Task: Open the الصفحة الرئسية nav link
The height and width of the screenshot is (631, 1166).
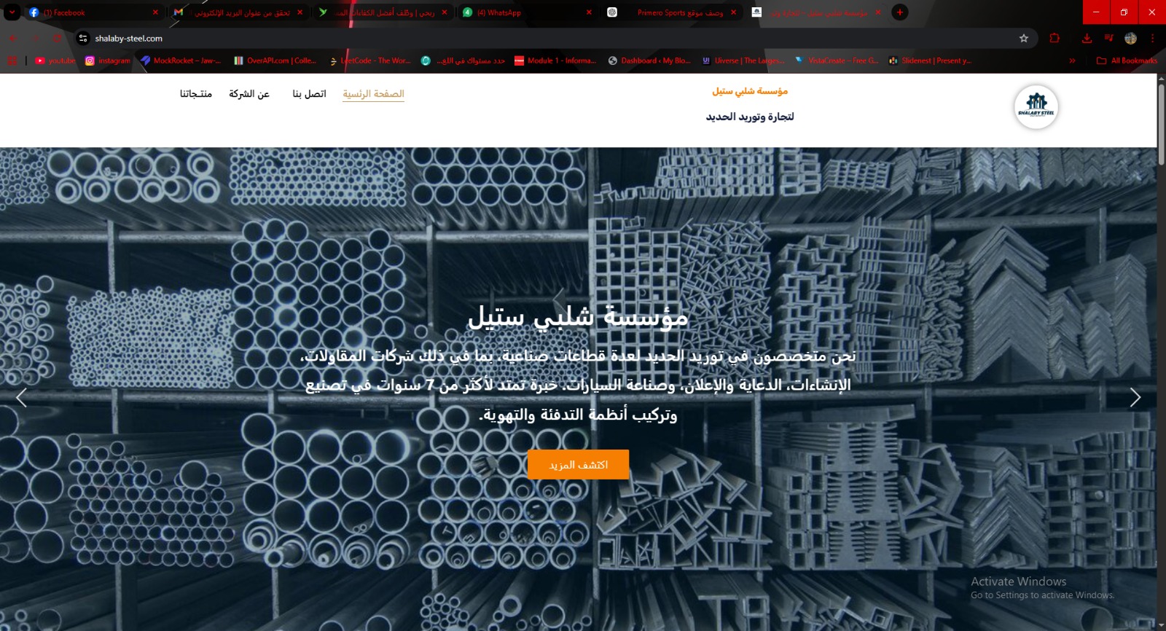Action: [x=373, y=94]
